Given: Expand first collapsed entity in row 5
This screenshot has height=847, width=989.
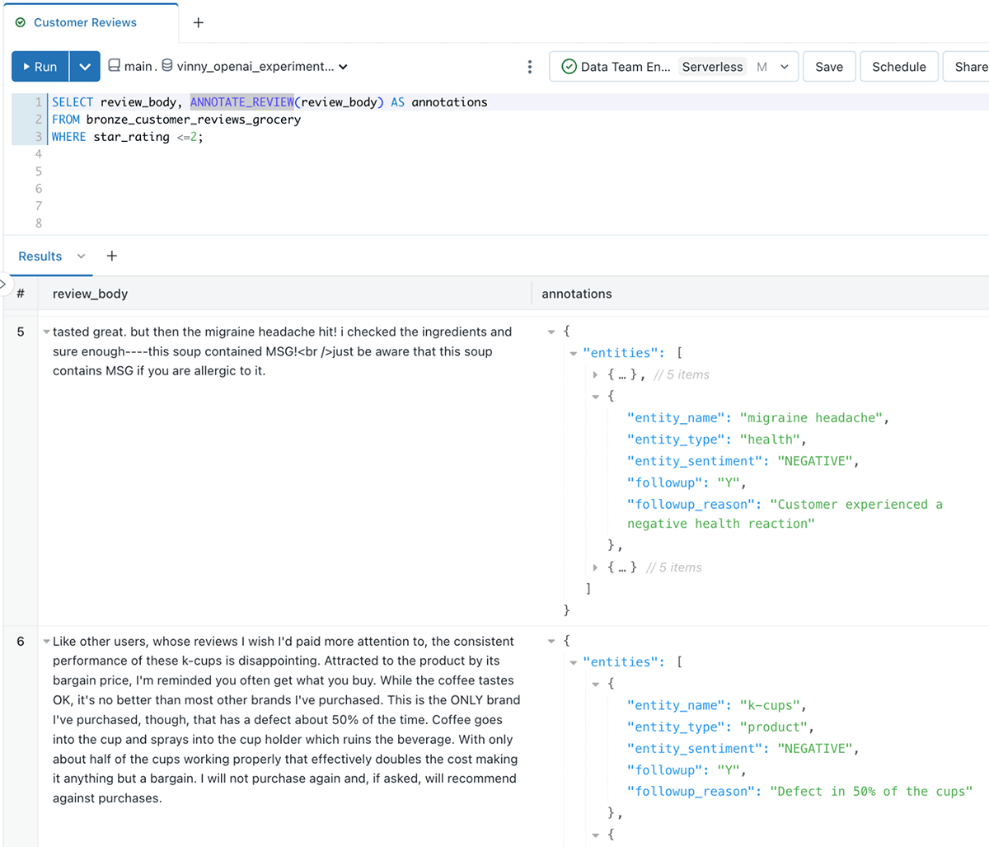Looking at the screenshot, I should pos(595,375).
